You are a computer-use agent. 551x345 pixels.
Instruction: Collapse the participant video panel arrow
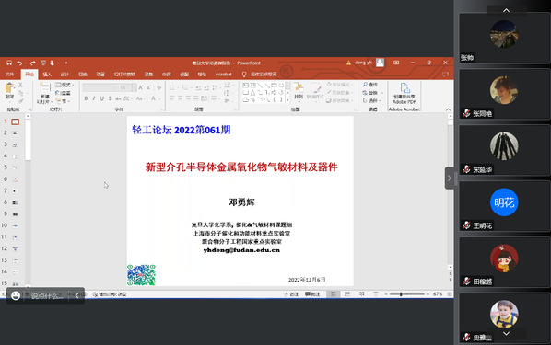(x=450, y=178)
